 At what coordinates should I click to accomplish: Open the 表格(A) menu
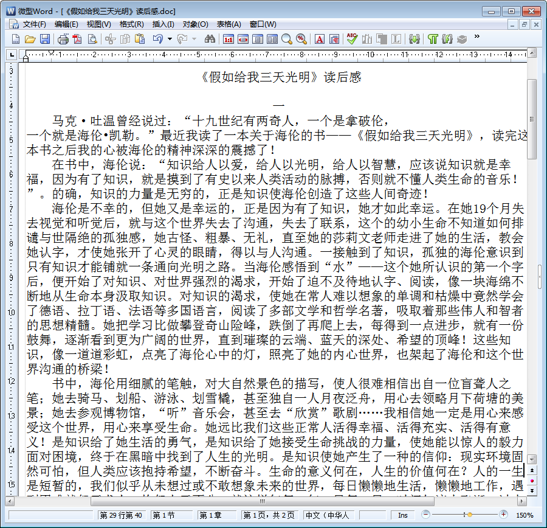coord(229,24)
